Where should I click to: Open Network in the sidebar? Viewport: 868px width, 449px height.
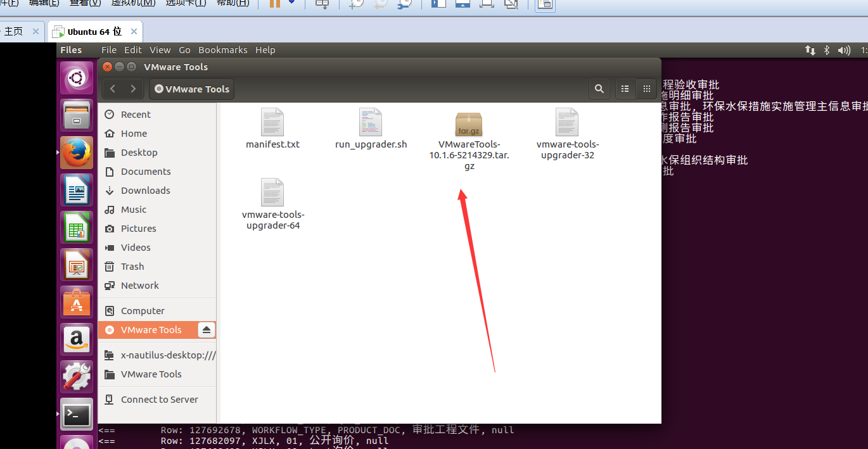[x=157, y=286]
